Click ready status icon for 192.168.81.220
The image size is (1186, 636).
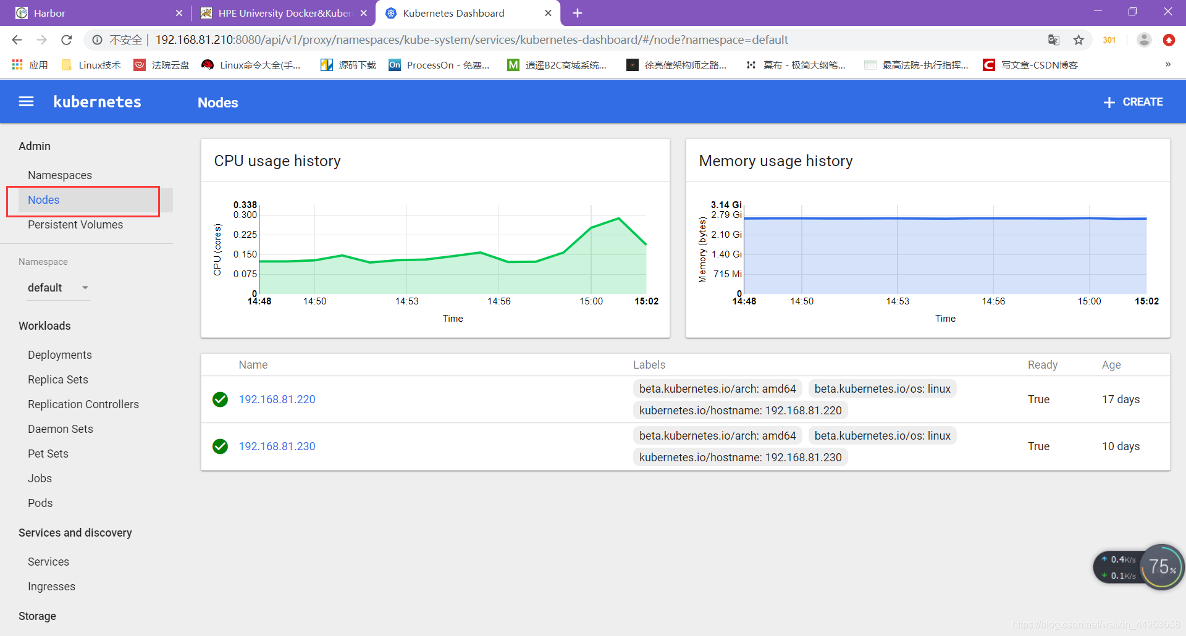point(220,400)
